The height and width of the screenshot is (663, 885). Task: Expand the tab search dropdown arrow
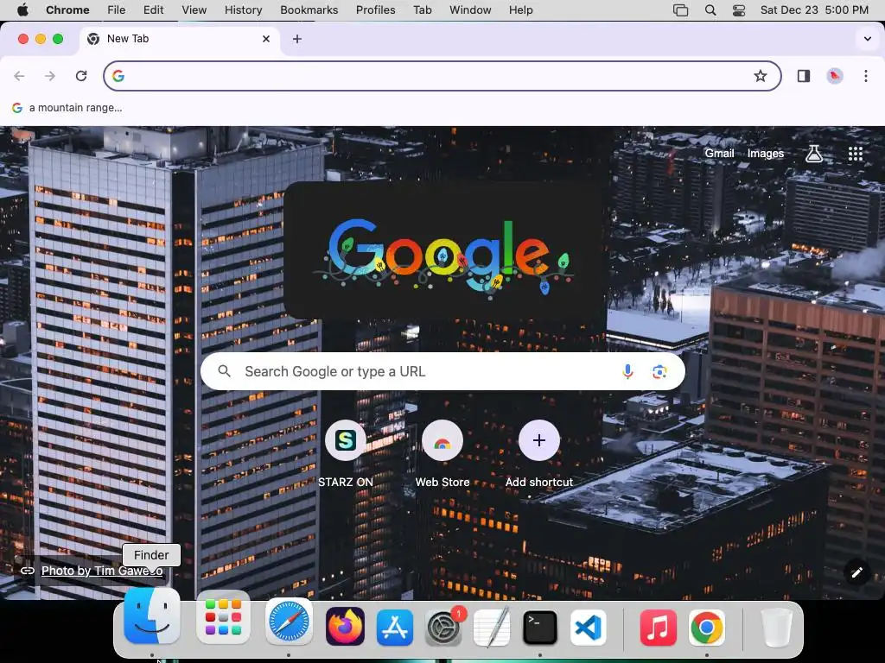pyautogui.click(x=867, y=39)
